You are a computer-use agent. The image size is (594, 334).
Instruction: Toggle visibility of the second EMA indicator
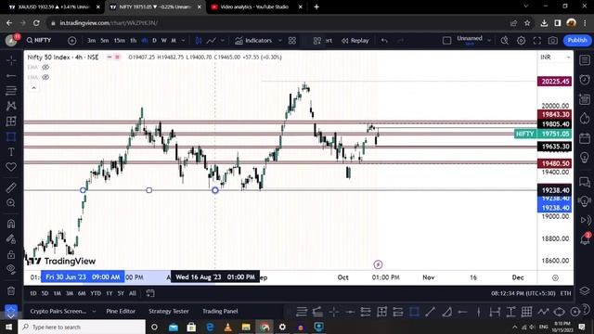[45, 77]
